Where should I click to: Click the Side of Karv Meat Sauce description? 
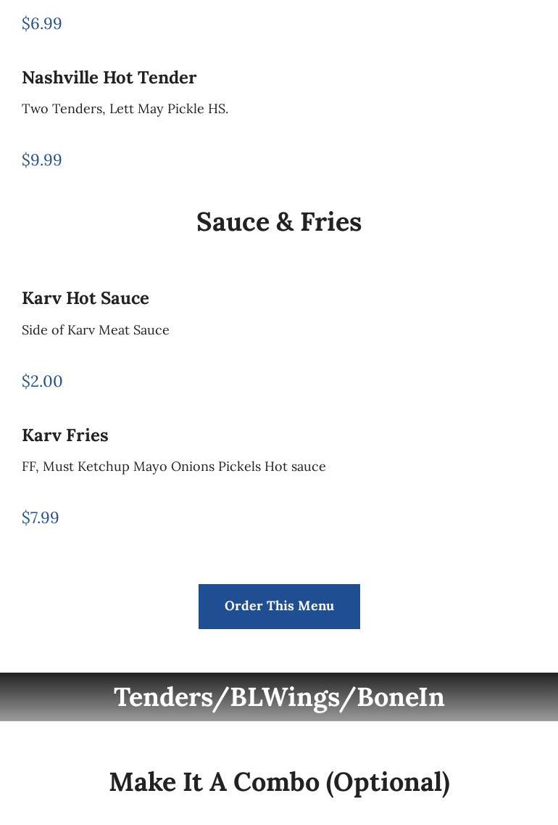click(96, 330)
